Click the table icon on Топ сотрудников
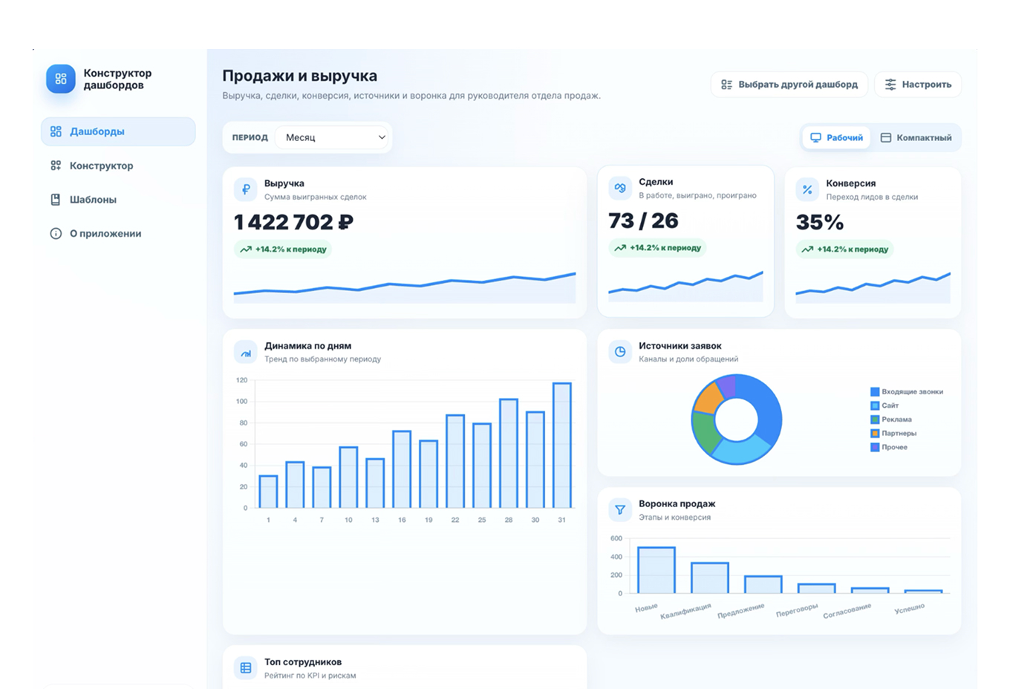 (x=246, y=668)
